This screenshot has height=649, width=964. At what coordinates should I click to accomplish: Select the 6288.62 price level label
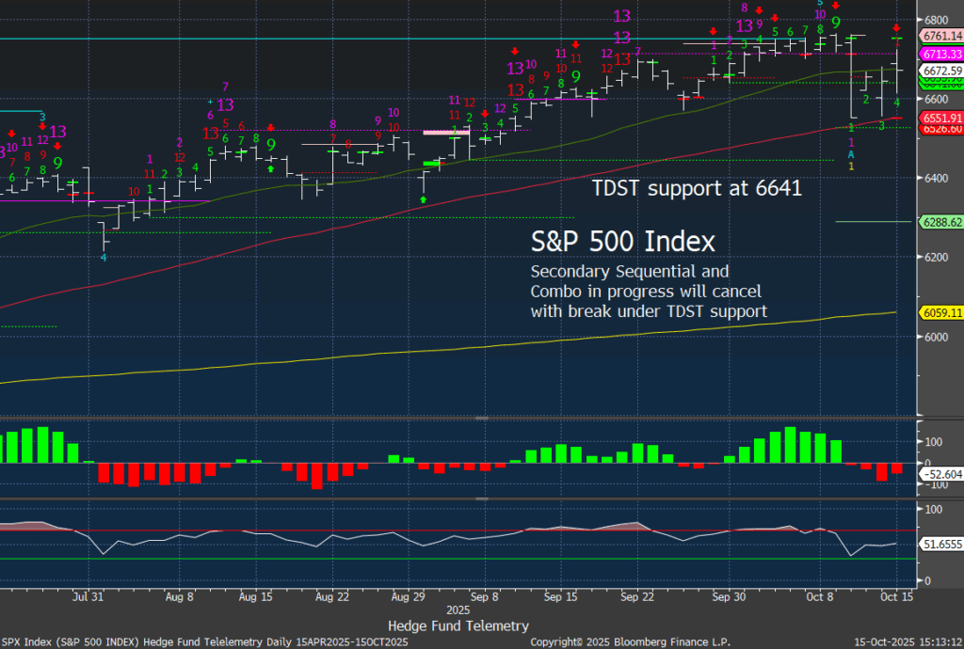point(941,222)
